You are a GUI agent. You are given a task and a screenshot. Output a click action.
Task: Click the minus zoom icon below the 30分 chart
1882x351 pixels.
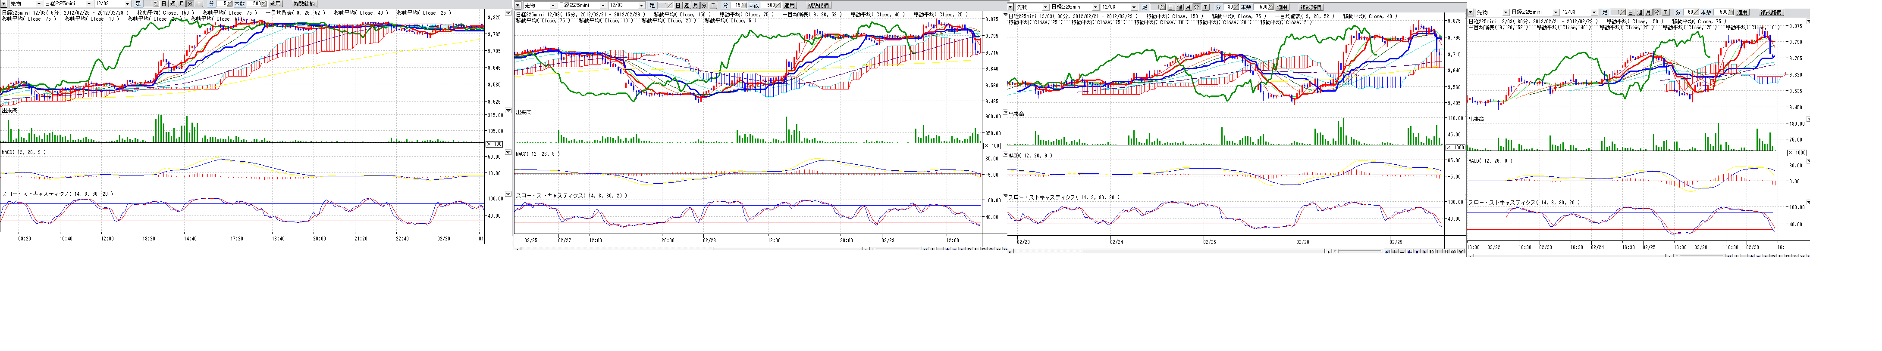(x=1402, y=252)
